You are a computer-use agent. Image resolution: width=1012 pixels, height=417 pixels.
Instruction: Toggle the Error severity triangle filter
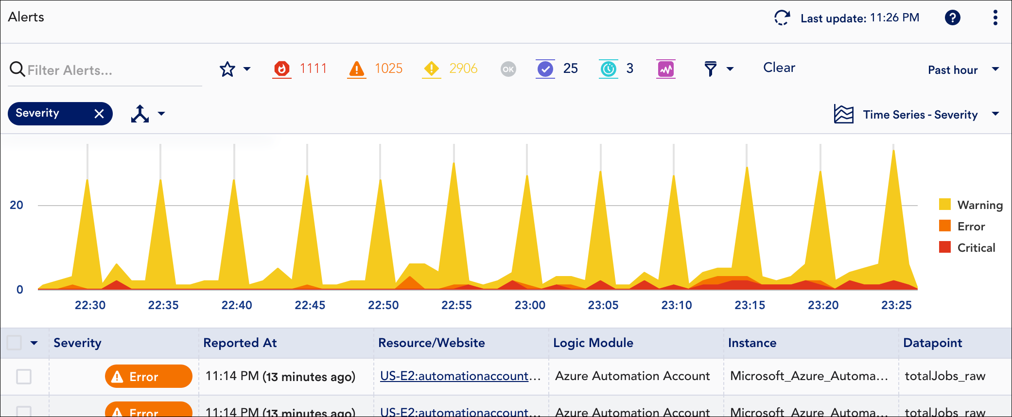coord(357,69)
